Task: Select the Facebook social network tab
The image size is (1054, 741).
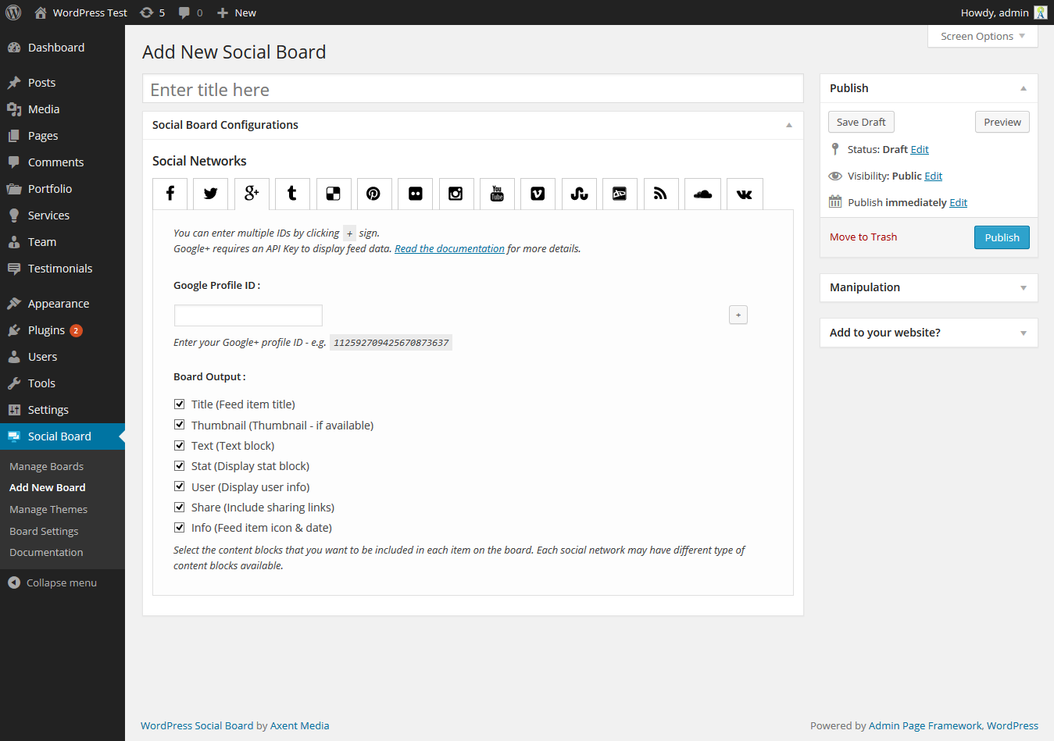Action: point(170,194)
